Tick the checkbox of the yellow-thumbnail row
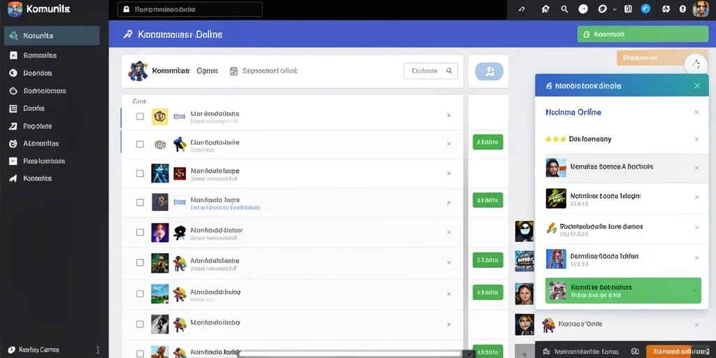Image resolution: width=716 pixels, height=358 pixels. tap(140, 117)
